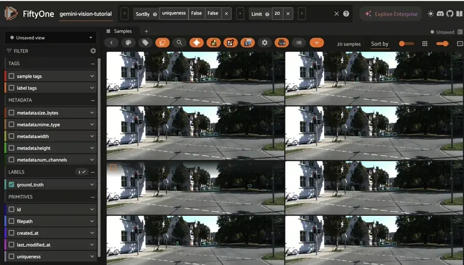Collapse the TAGS section
The image size is (464, 265).
pos(92,63)
